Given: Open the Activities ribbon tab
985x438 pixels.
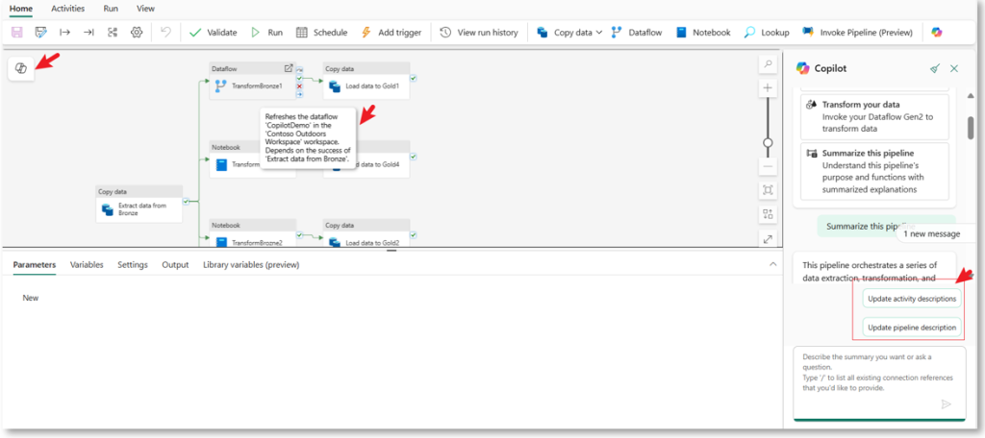Looking at the screenshot, I should pyautogui.click(x=67, y=9).
